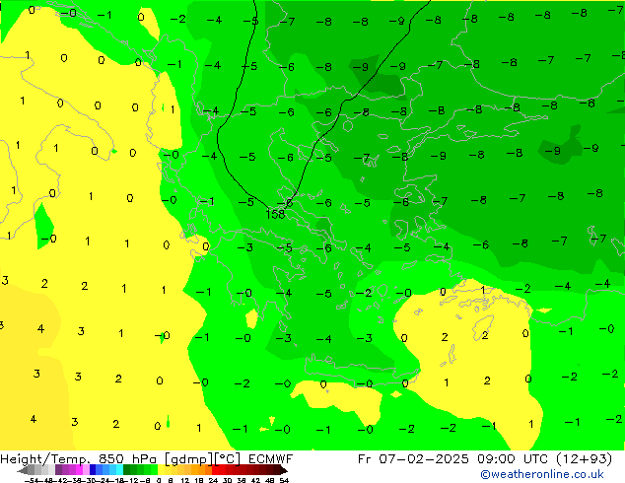Click the '[°C]' unit label
Screen dimensions: 625x483
tap(228, 458)
